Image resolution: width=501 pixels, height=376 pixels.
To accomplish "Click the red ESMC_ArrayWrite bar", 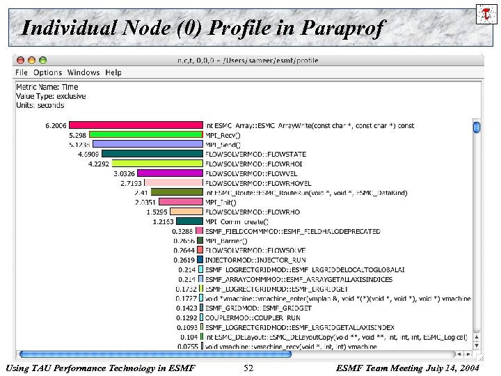I will point(136,125).
